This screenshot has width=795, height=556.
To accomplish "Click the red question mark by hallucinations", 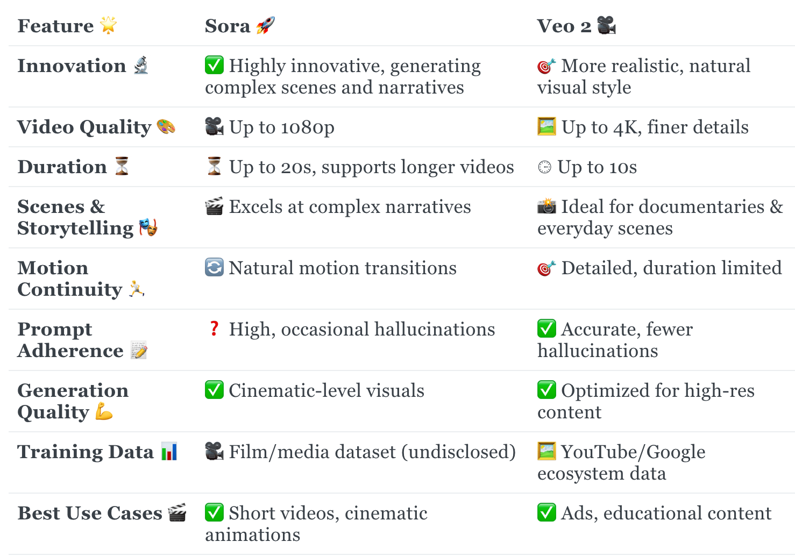I will click(214, 329).
